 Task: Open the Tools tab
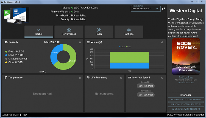click(99, 32)
